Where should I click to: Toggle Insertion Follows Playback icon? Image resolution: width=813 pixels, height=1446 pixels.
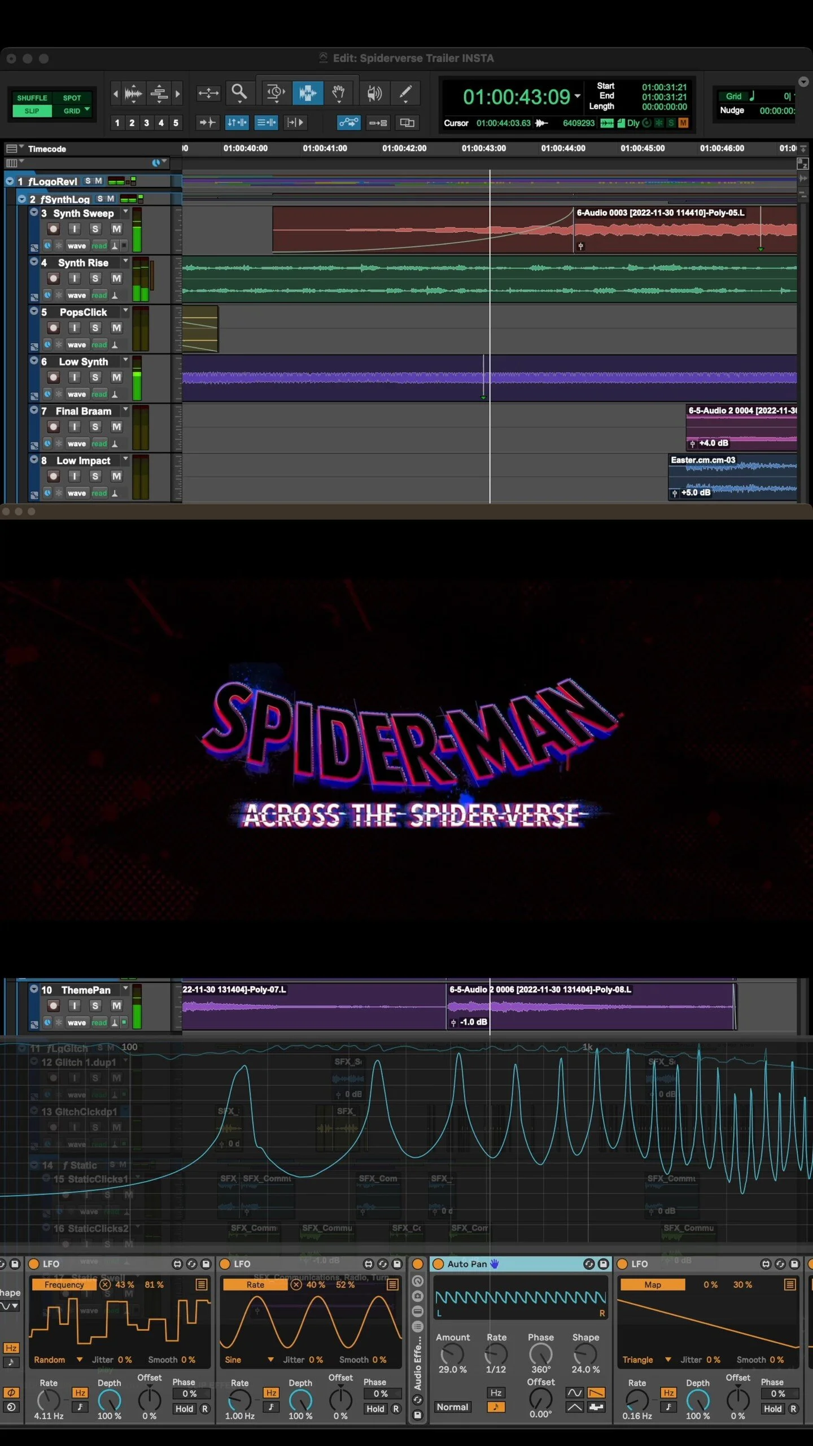(x=295, y=122)
